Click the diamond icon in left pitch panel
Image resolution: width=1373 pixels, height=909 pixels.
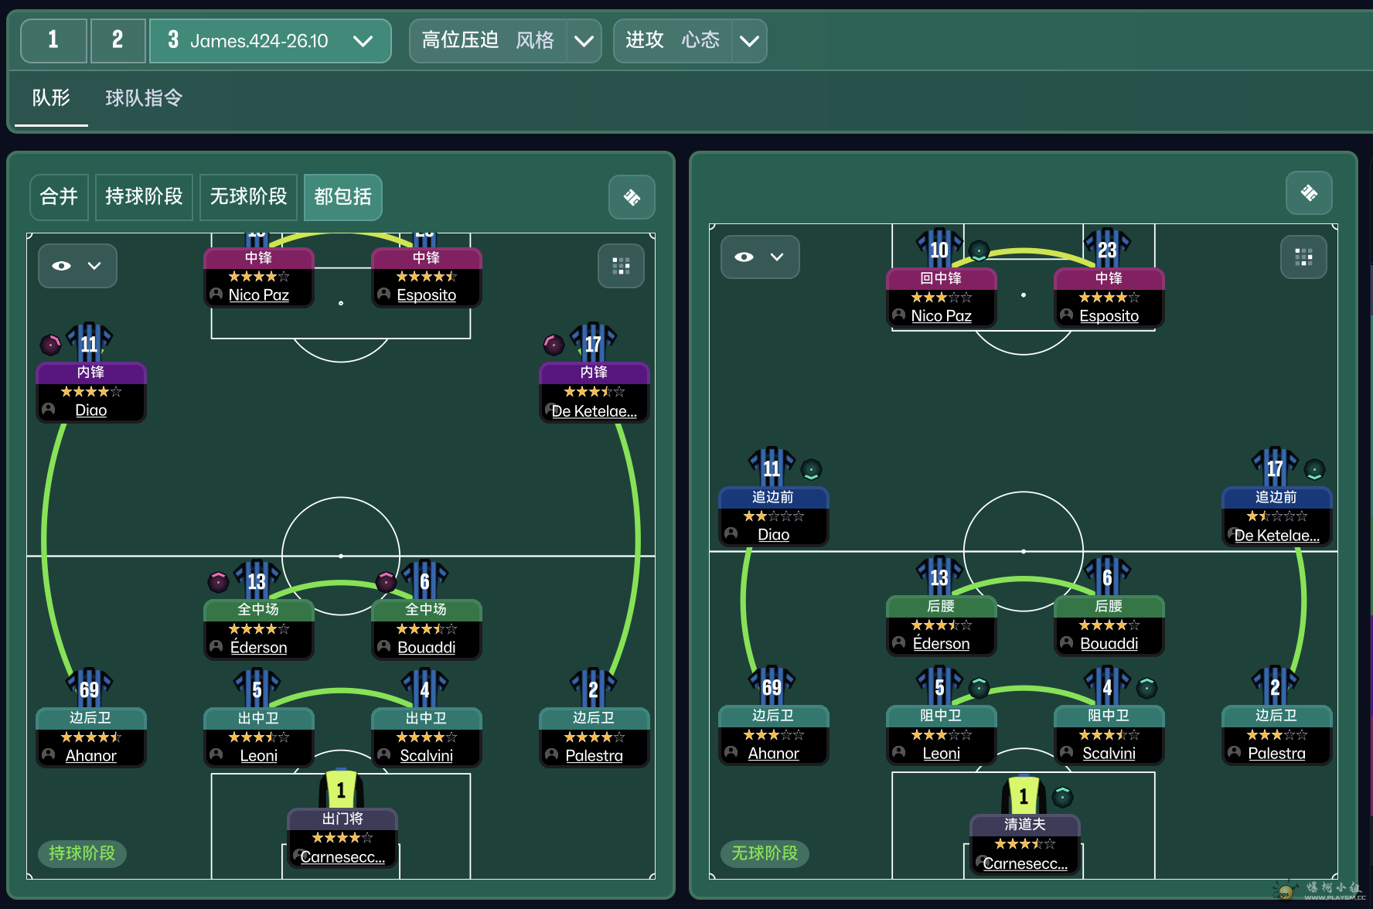(x=632, y=198)
